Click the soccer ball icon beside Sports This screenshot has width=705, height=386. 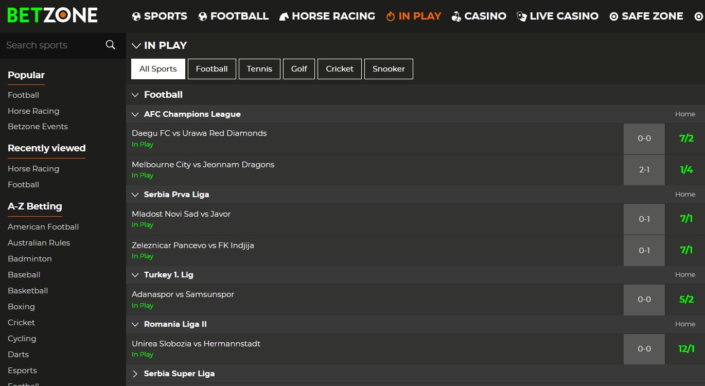136,16
